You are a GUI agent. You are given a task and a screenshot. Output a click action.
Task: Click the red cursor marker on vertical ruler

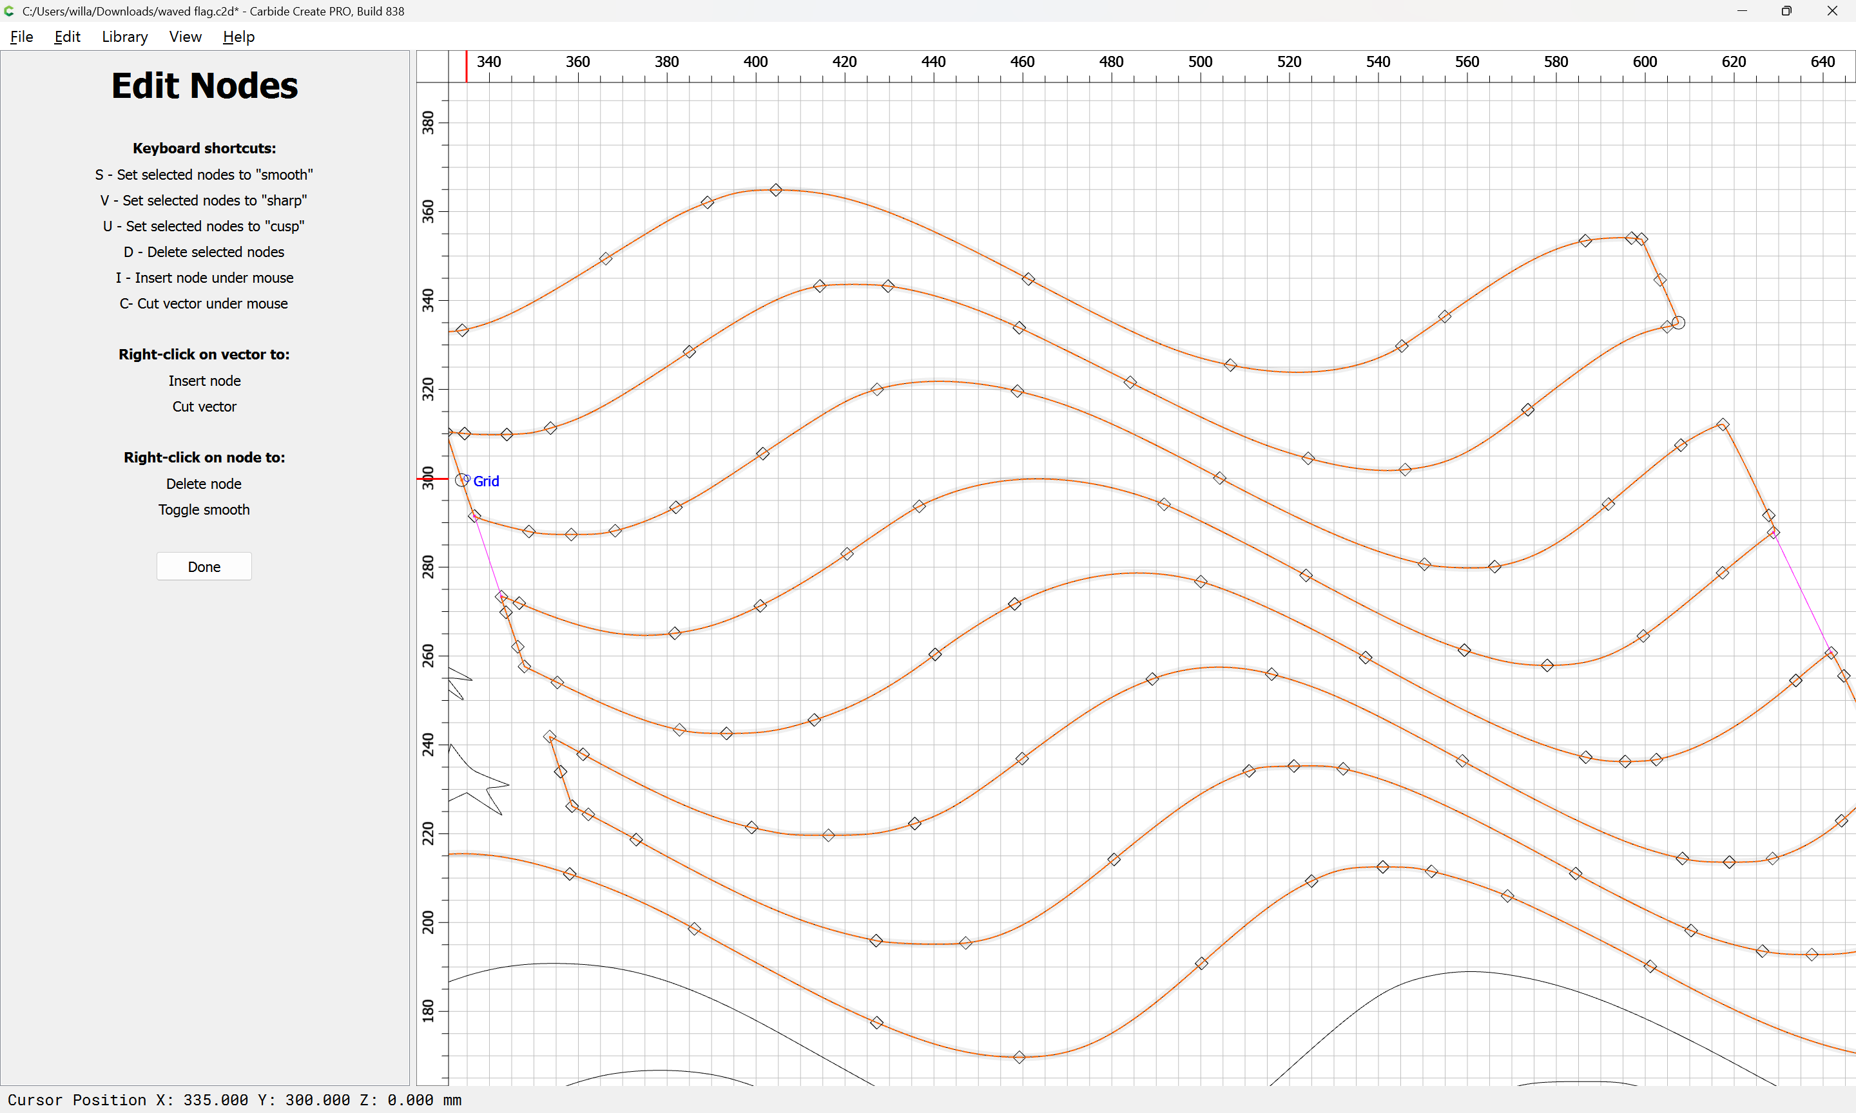(x=432, y=479)
